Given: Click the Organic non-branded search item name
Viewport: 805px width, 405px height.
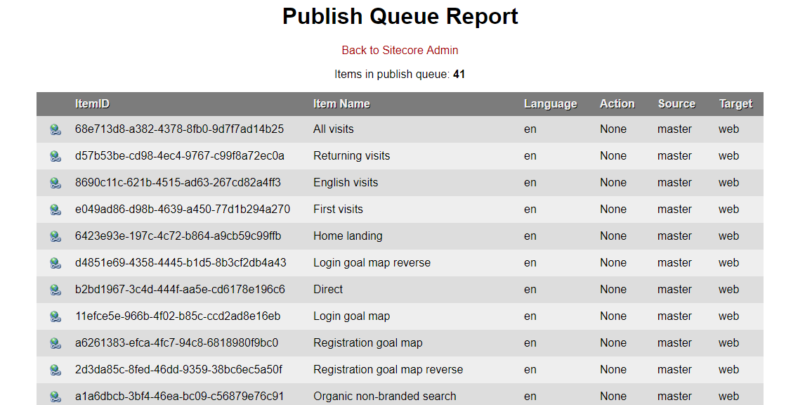Looking at the screenshot, I should point(385,397).
